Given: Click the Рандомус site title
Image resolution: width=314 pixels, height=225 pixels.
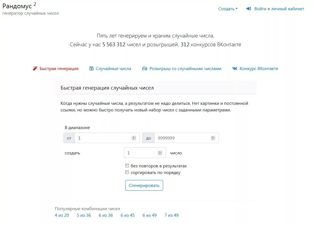Looking at the screenshot, I should (x=17, y=6).
